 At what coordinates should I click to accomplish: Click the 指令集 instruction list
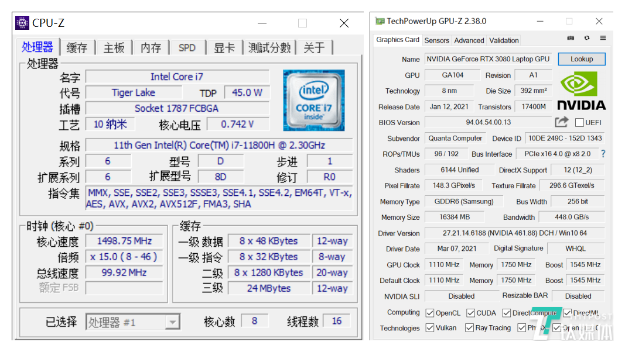point(219,198)
